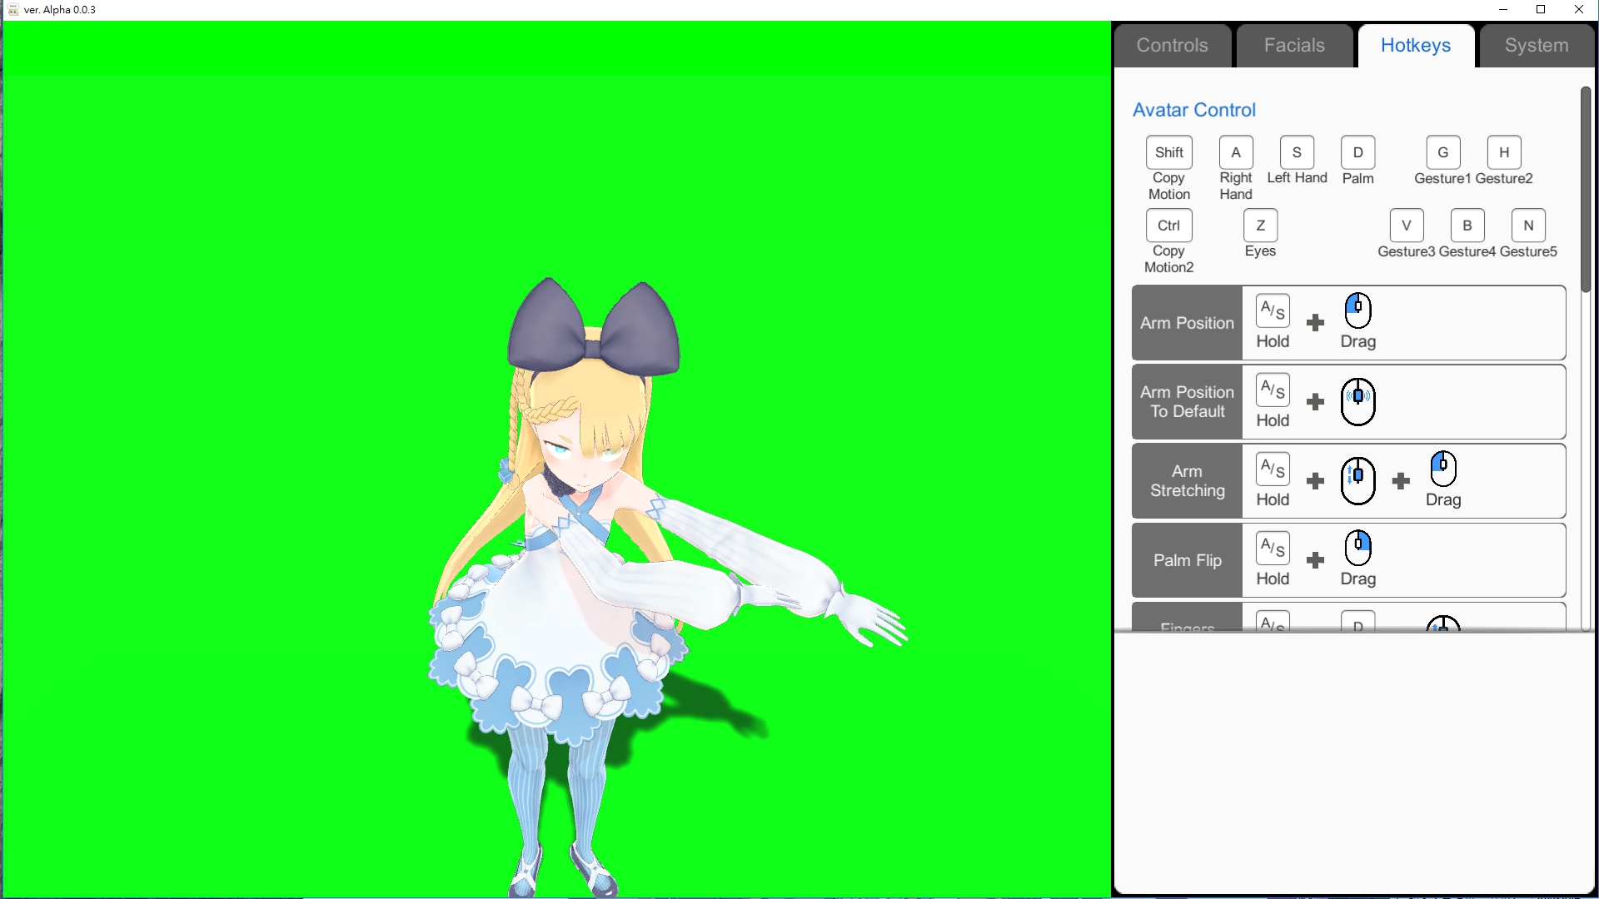
Task: Click the plus icon in the Arm Position row
Action: [x=1315, y=322]
